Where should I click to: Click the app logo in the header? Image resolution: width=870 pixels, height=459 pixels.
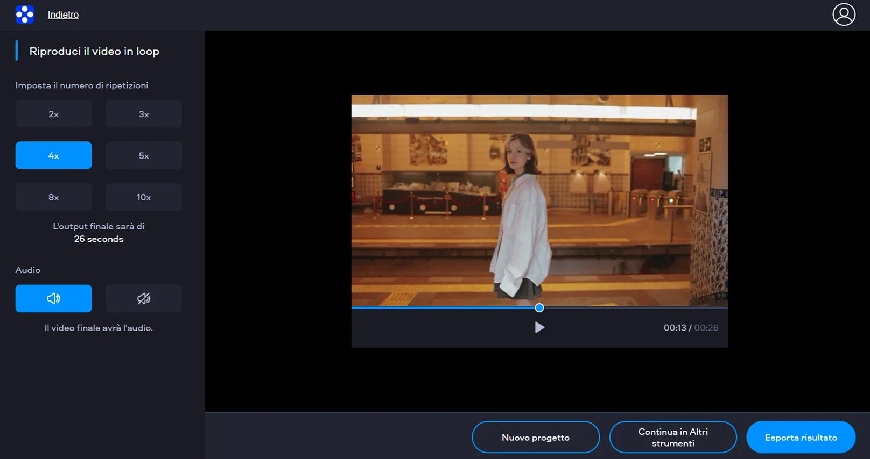click(25, 15)
